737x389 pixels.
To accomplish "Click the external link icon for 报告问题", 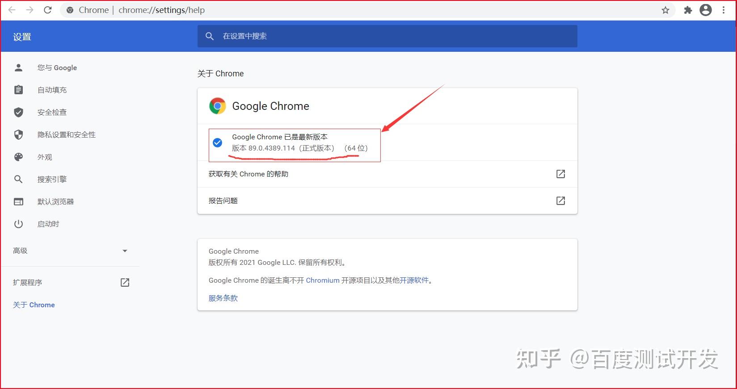I will (x=560, y=201).
